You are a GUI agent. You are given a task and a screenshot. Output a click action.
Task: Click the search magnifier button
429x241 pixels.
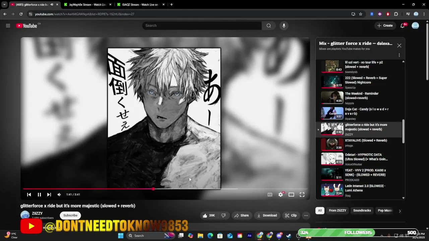coord(269,26)
